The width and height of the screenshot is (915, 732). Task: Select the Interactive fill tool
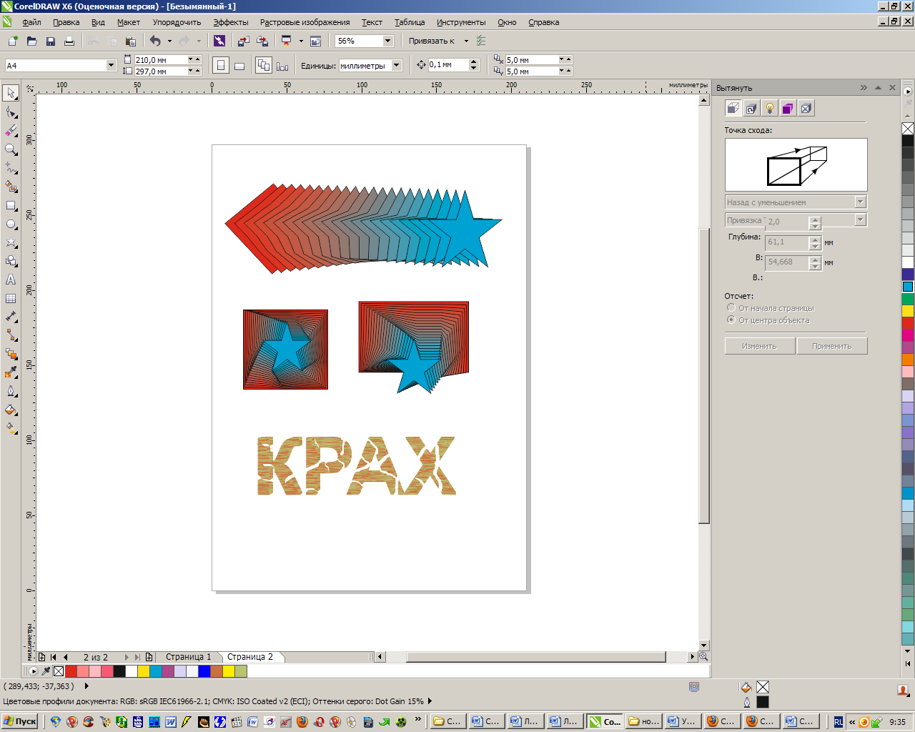point(11,428)
